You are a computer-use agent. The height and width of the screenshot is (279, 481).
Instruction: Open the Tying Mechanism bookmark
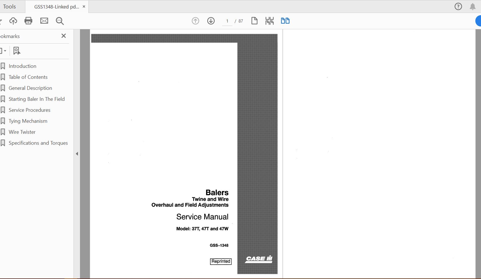click(x=28, y=121)
